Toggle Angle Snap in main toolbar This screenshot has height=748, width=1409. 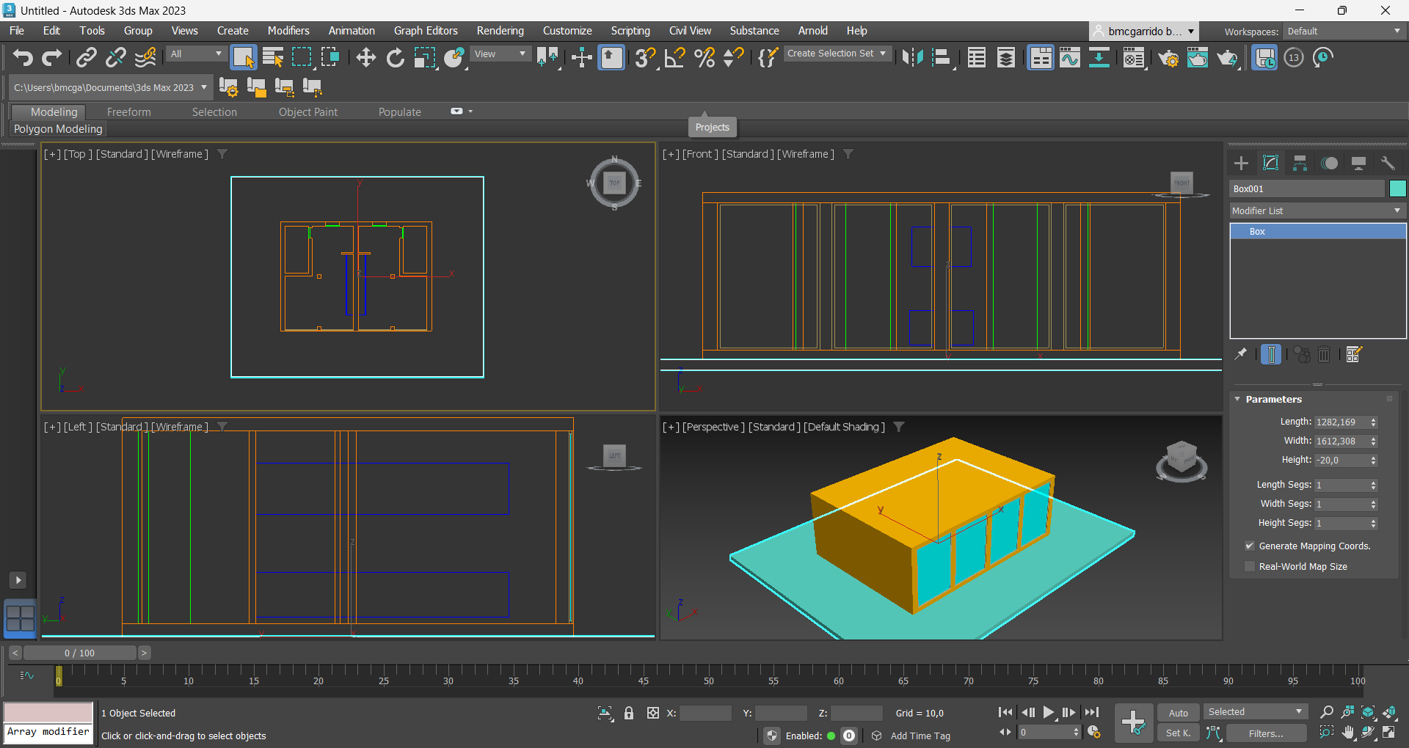coord(674,57)
